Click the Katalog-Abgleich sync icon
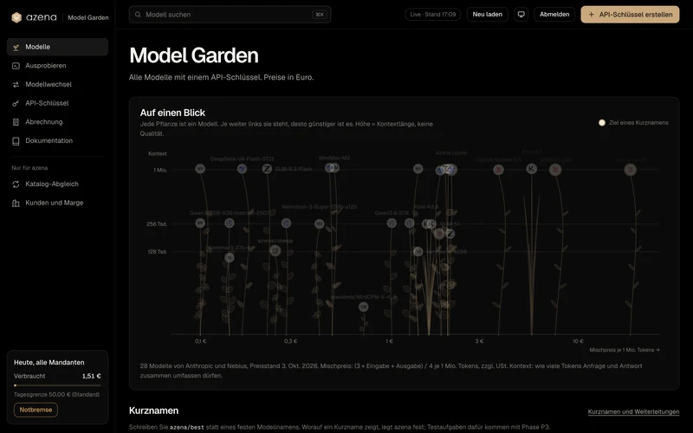This screenshot has width=693, height=433. pos(16,184)
